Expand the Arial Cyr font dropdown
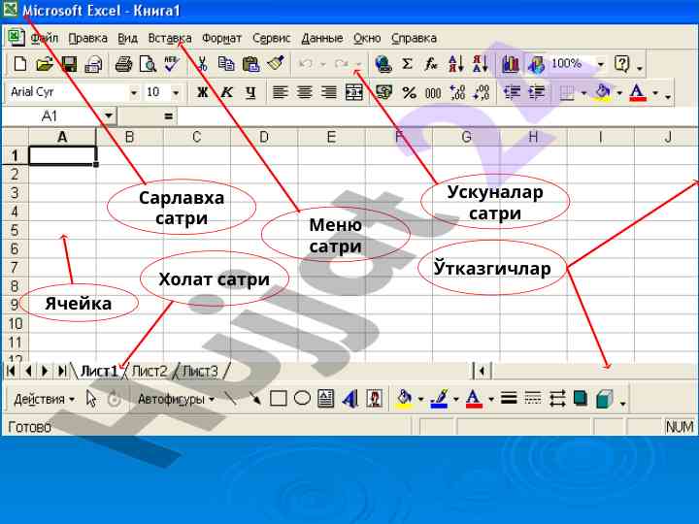This screenshot has height=524, width=699. pyautogui.click(x=133, y=93)
